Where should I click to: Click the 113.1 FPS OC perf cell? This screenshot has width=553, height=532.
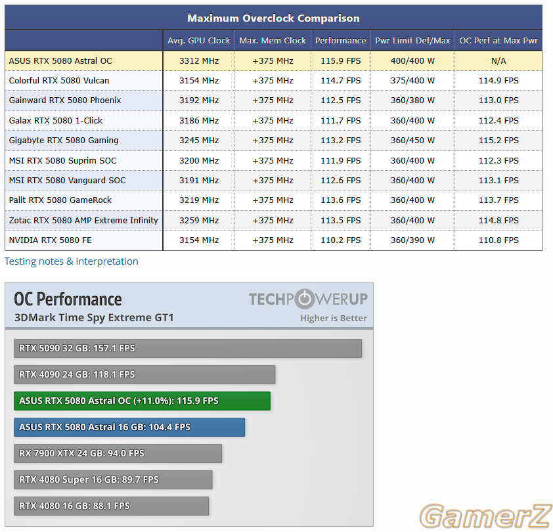click(498, 180)
